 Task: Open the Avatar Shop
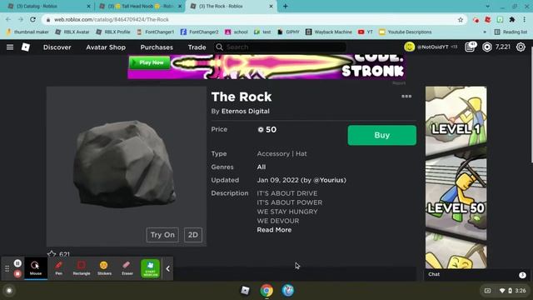106,47
